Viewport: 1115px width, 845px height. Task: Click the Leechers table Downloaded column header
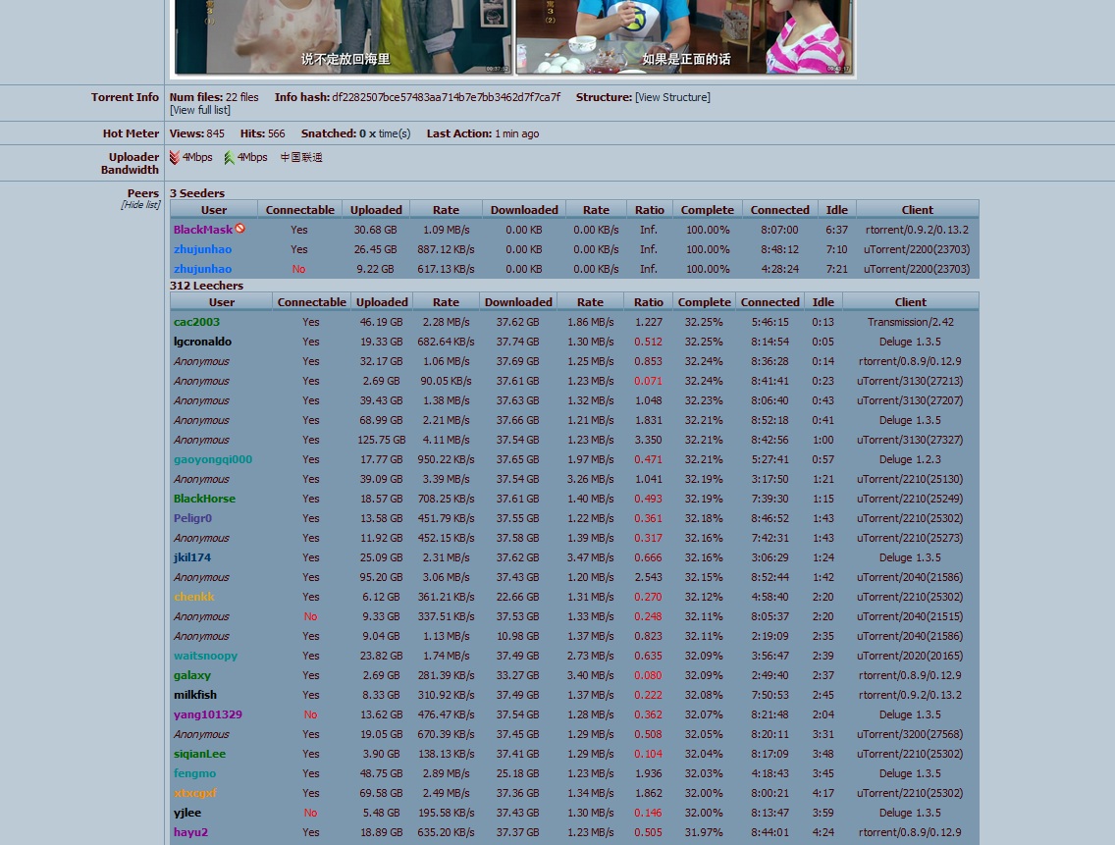(x=518, y=302)
